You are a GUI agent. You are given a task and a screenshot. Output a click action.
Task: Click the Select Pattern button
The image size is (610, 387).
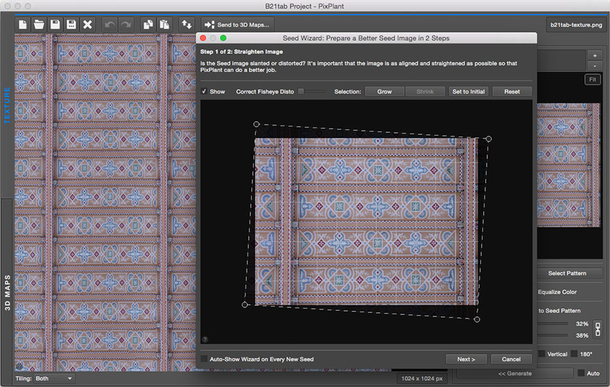pos(567,273)
